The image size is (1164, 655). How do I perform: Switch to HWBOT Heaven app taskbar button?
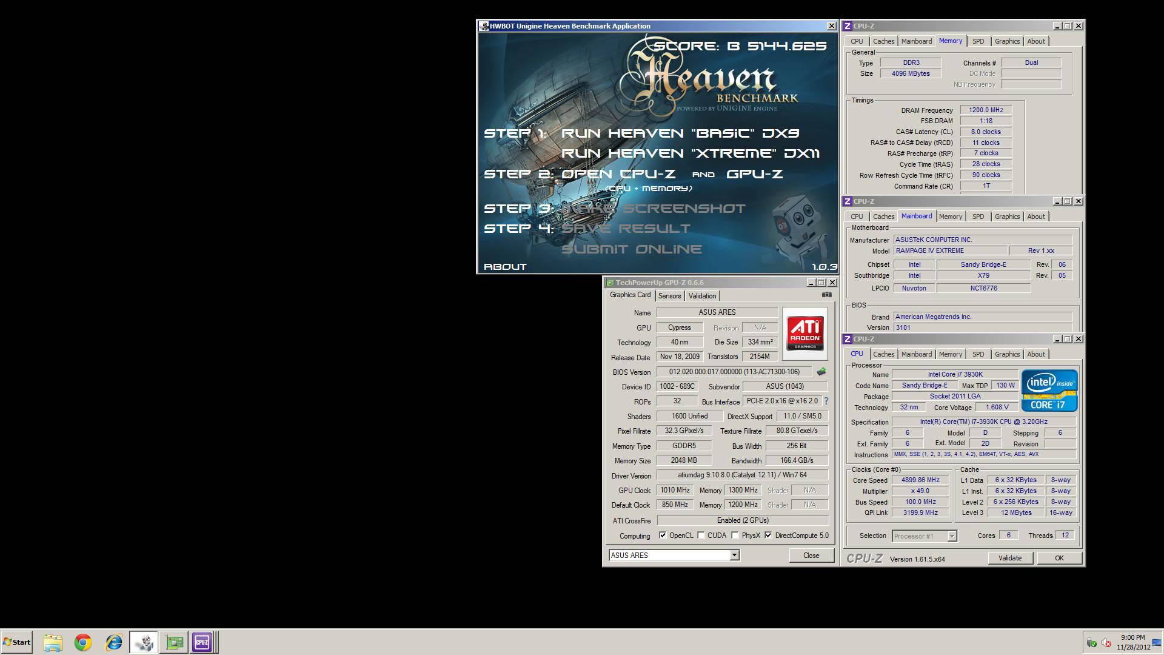click(144, 642)
